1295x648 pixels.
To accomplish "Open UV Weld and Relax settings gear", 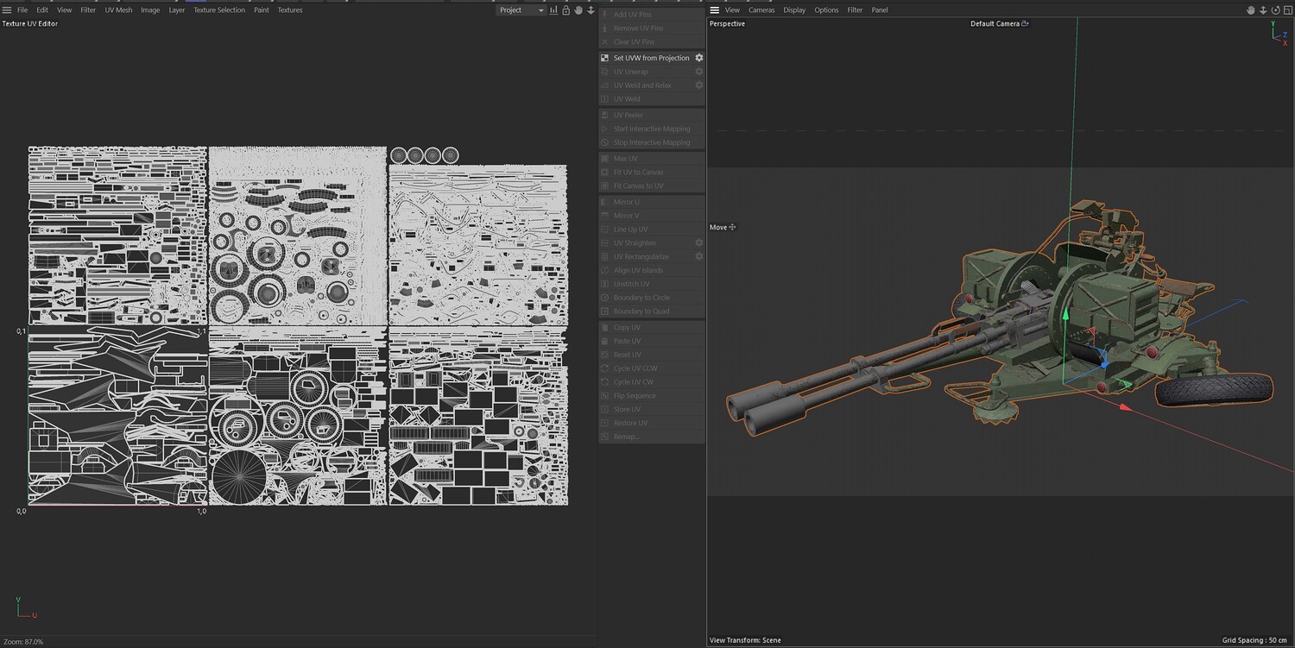I will tap(699, 85).
